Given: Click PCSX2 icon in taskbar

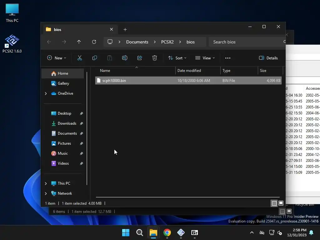Looking at the screenshot, I should [x=181, y=232].
